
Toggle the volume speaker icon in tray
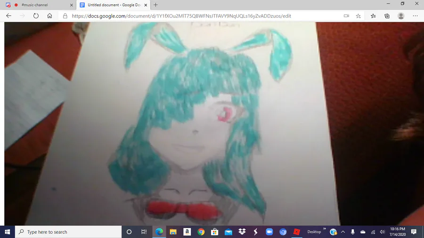382,232
